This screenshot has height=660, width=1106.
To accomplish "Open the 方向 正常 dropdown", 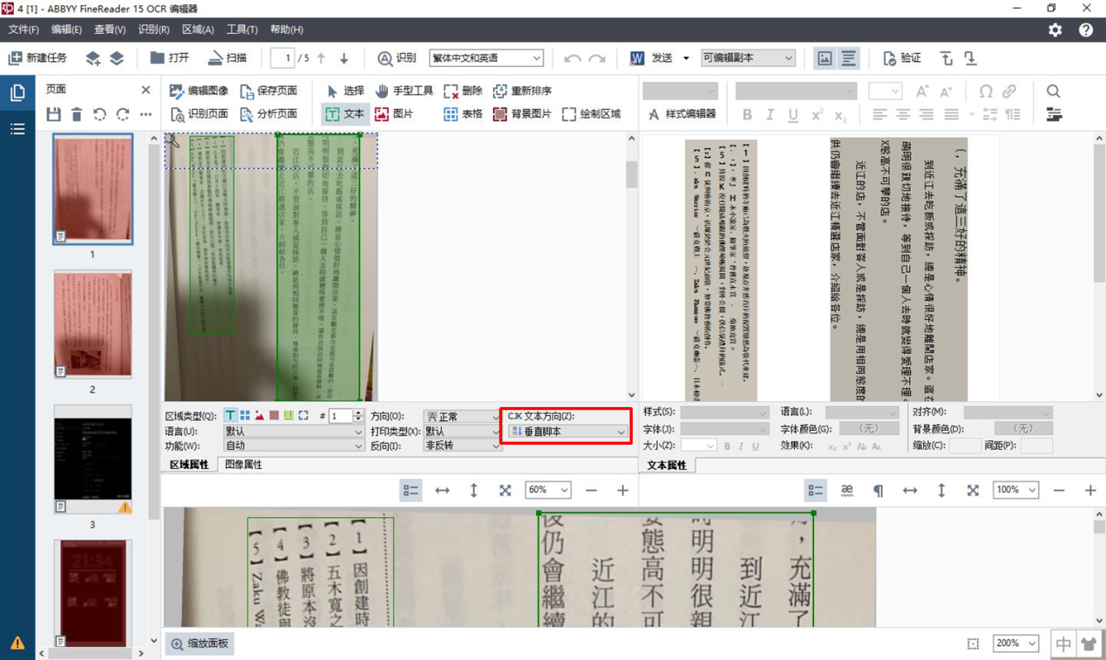I will coord(462,417).
